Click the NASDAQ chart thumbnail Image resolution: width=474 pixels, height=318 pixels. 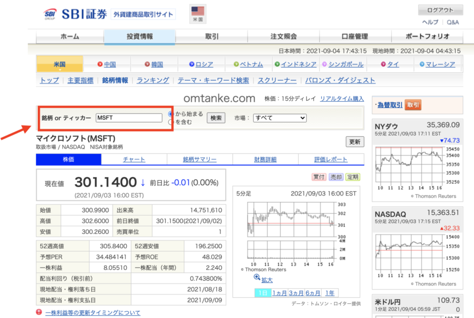(x=417, y=256)
